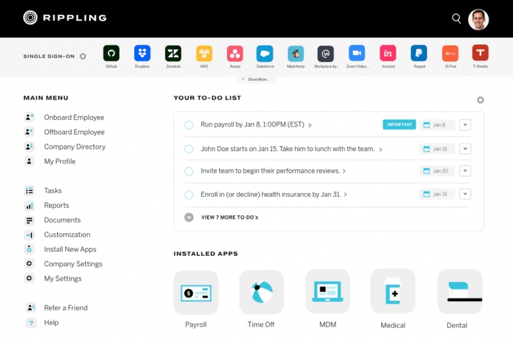
Task: Open dropdown for performance reviews task
Action: 465,171
